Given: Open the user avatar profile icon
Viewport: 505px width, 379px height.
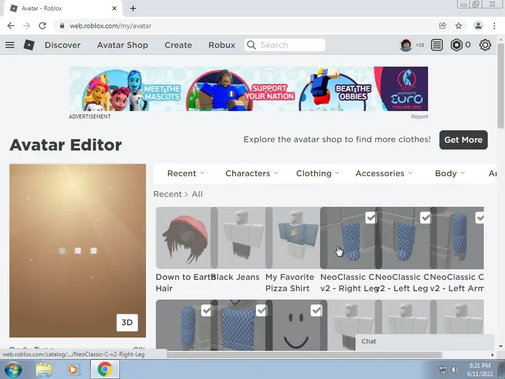Looking at the screenshot, I should coord(406,45).
